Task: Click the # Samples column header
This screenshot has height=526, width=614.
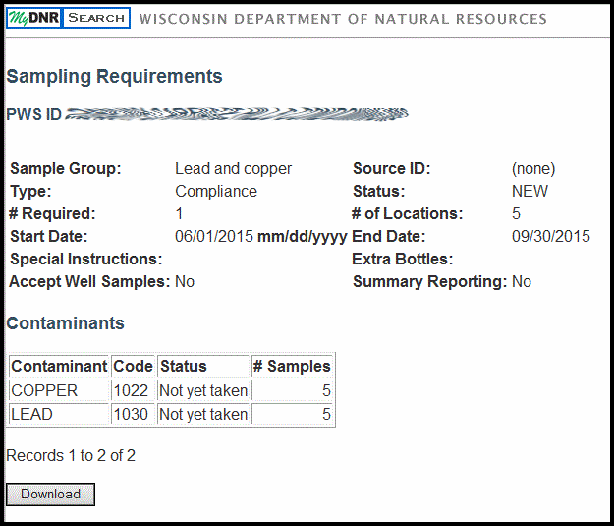Action: [x=293, y=366]
